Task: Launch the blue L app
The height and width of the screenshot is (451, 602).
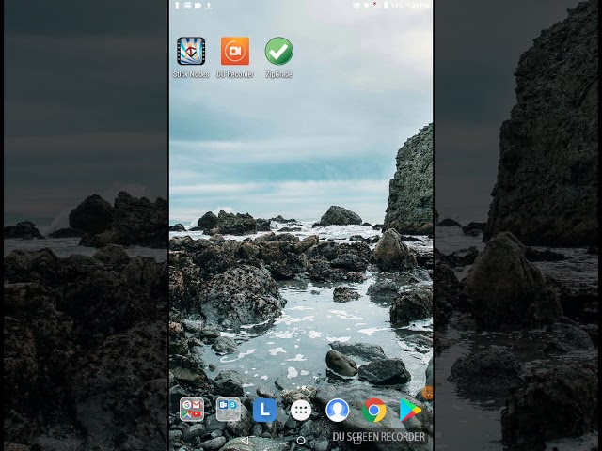Action: (x=264, y=410)
